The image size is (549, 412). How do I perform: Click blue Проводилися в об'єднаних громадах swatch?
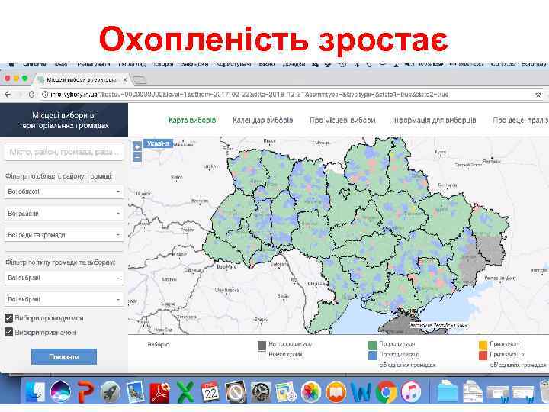[373, 356]
